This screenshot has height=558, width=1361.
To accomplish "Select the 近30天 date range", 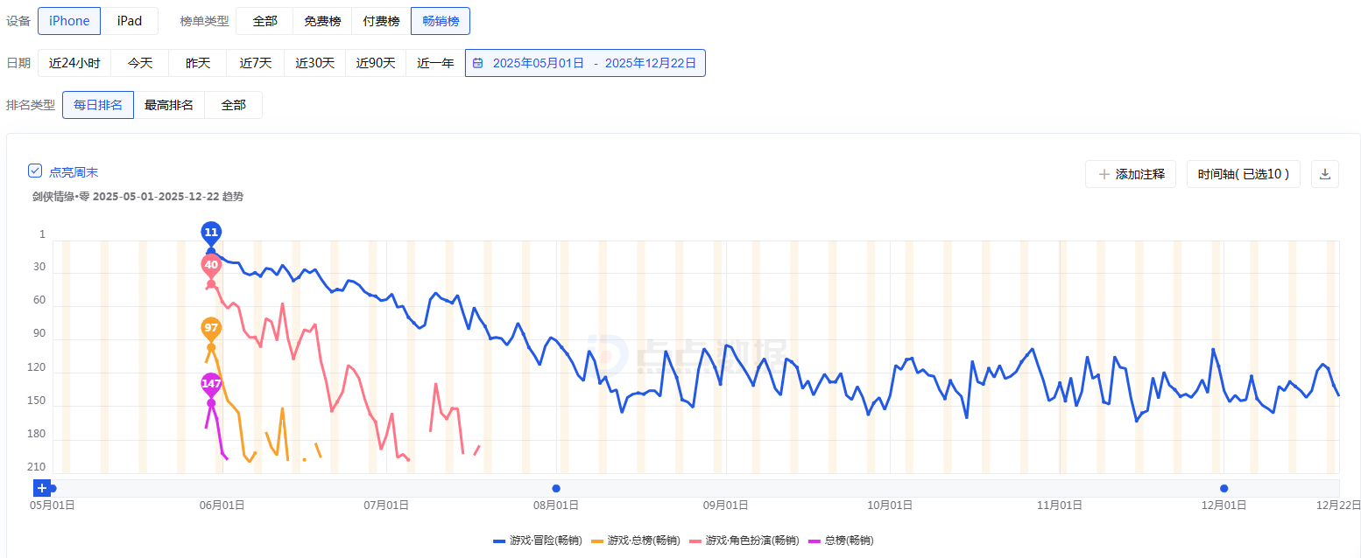I will tap(314, 63).
